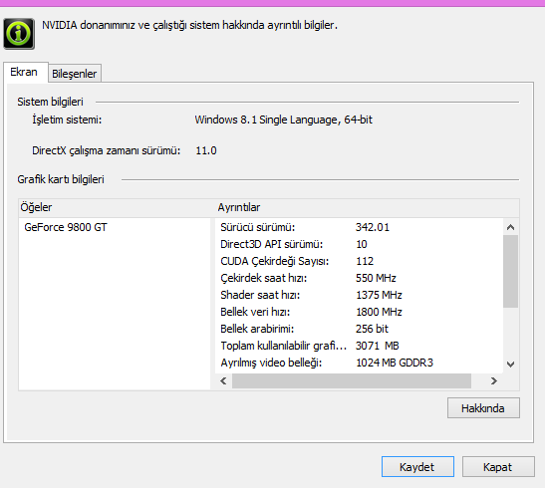
Task: Click the vertical scrollbar thumb in details
Action: [510, 271]
